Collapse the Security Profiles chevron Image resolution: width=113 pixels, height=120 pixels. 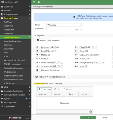30,18
